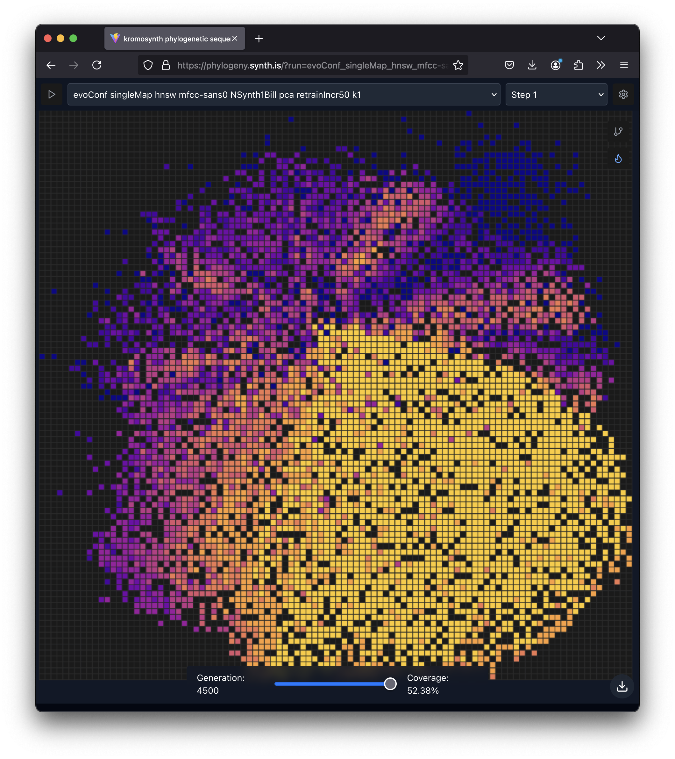The image size is (675, 759).
Task: Expand the tab overview chevron at top right
Action: click(601, 38)
